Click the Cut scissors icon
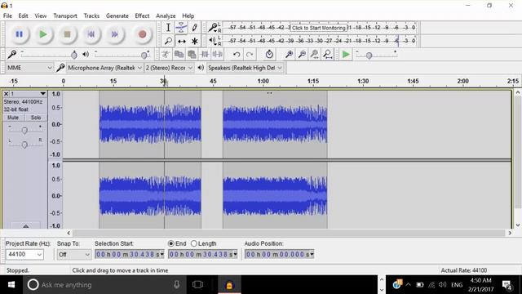Image resolution: width=522 pixels, height=294 pixels. click(x=166, y=54)
